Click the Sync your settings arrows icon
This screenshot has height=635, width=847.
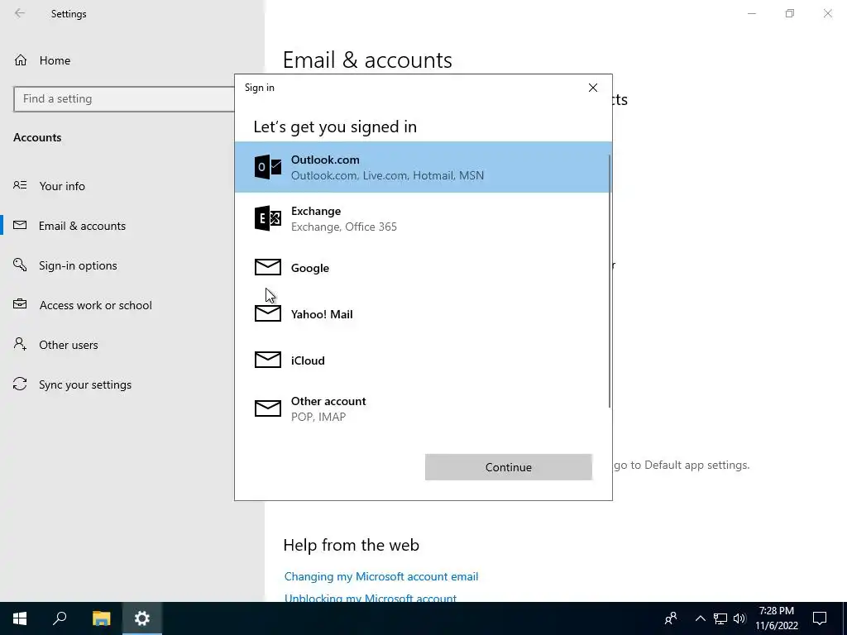tap(20, 384)
